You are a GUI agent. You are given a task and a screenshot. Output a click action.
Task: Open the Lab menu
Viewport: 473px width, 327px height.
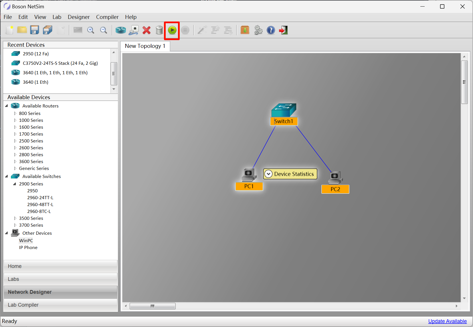tap(57, 17)
